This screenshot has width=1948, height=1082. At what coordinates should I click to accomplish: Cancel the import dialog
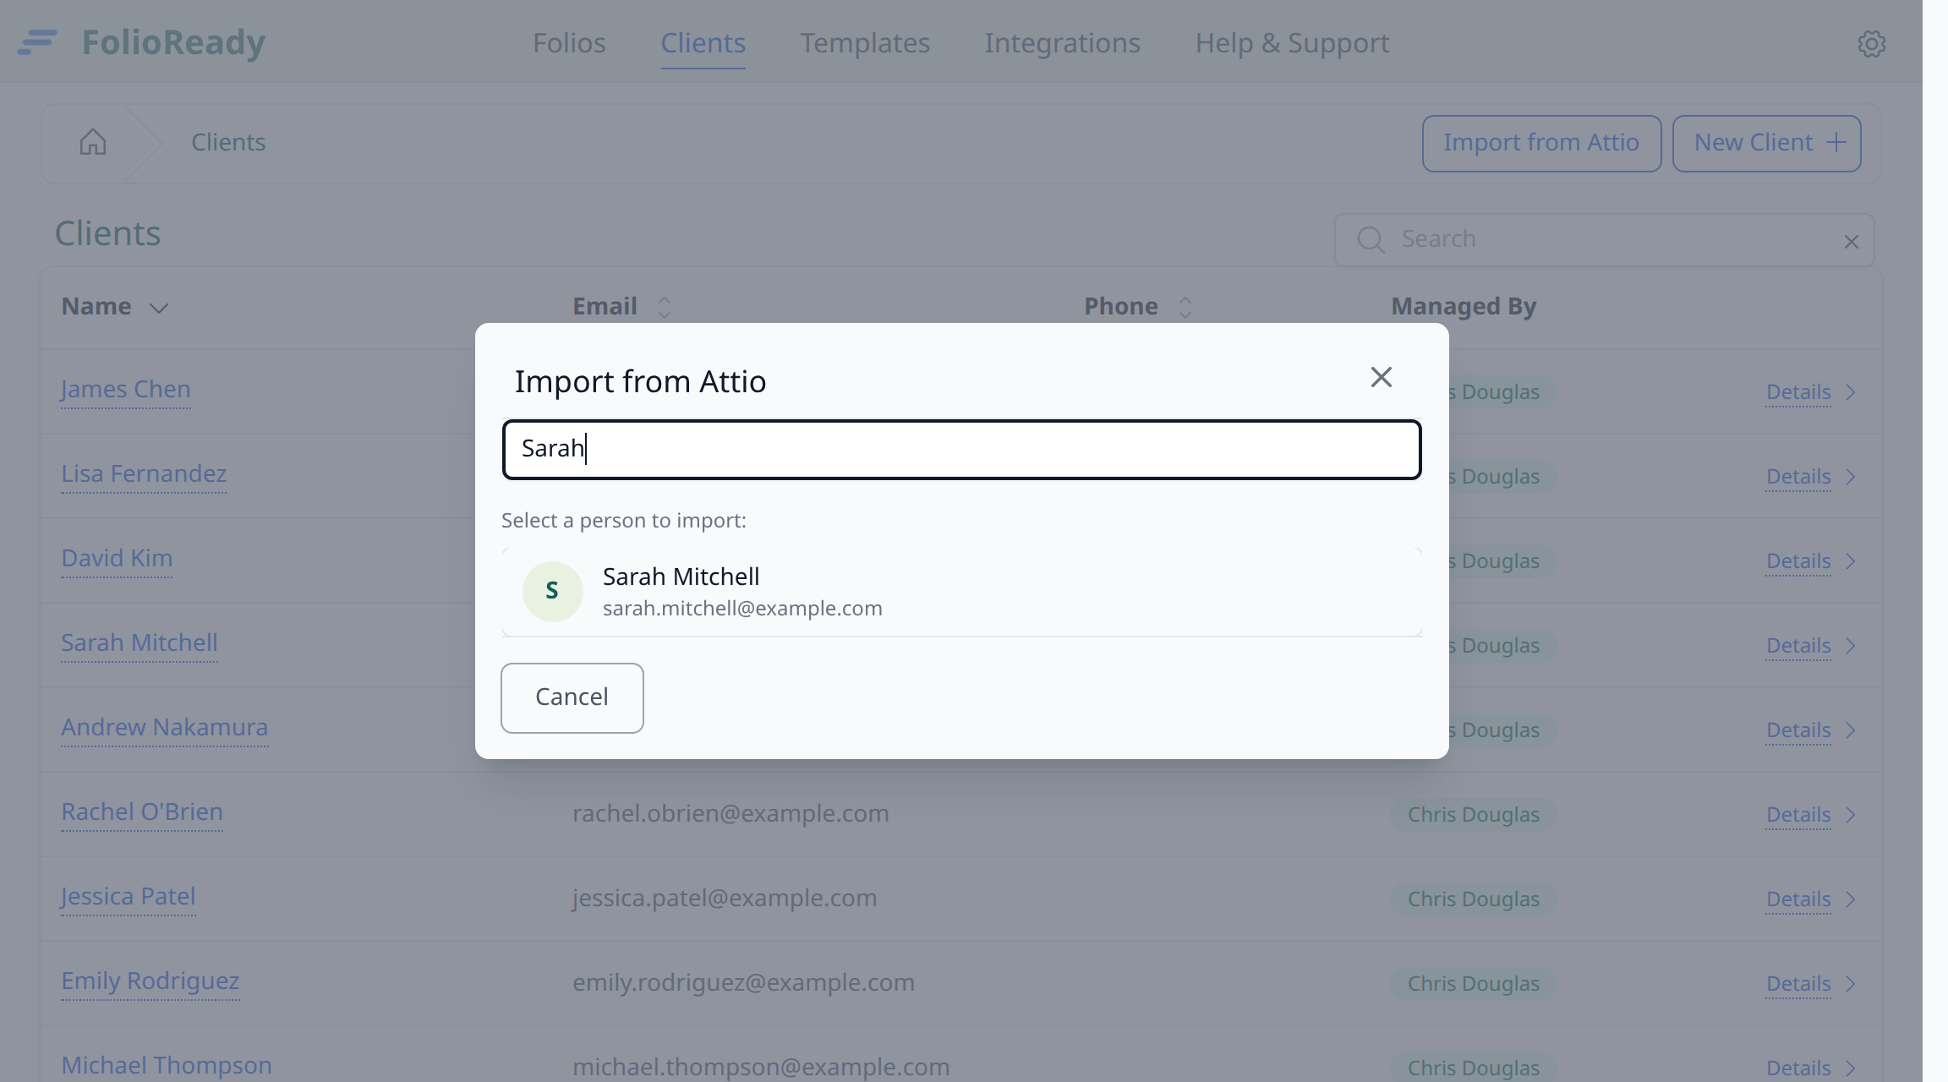click(x=572, y=697)
